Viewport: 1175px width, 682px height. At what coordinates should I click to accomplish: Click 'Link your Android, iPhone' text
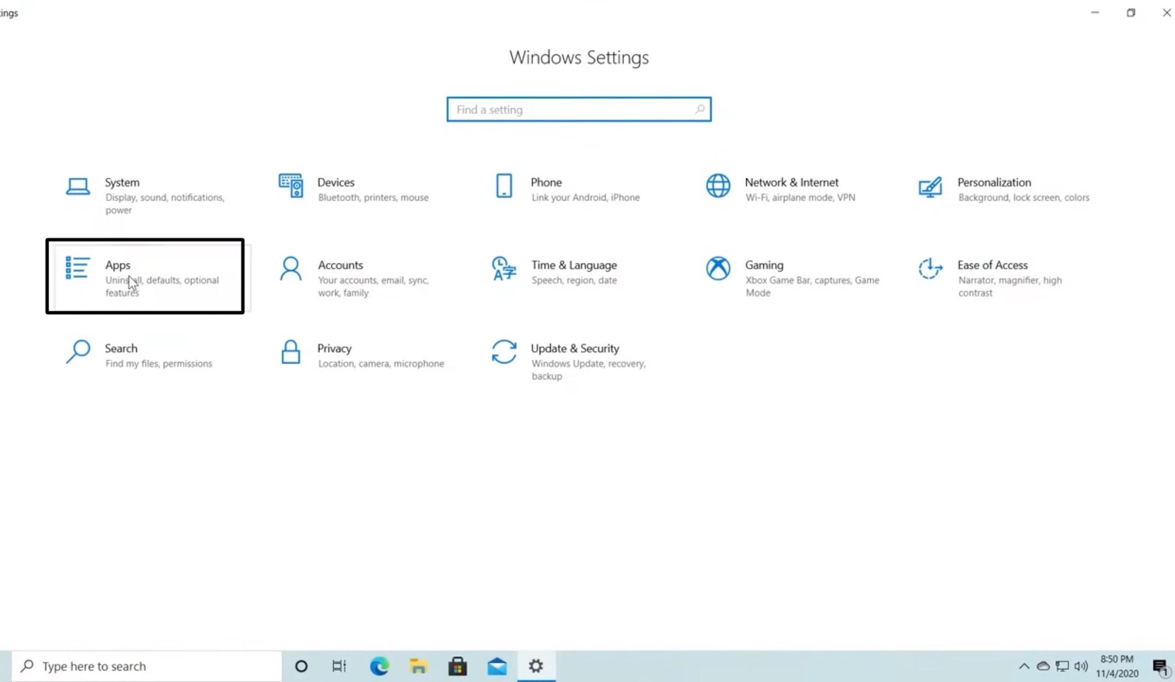(585, 197)
